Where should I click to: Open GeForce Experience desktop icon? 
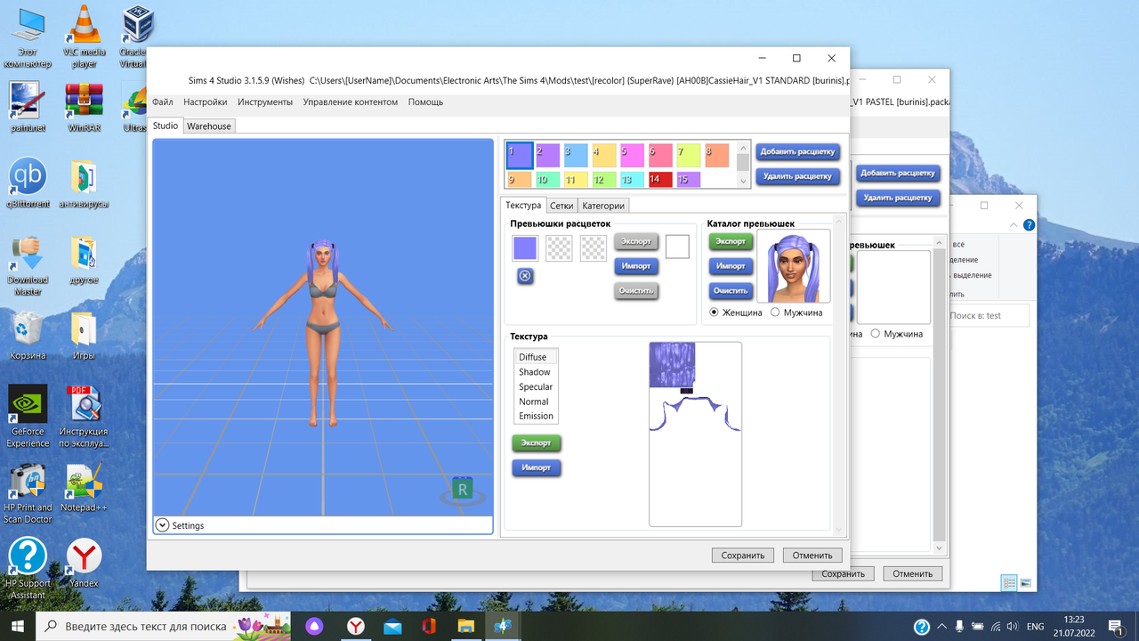click(28, 416)
